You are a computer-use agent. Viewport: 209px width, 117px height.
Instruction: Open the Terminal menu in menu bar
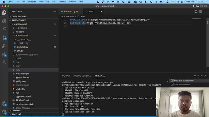click(62, 2)
